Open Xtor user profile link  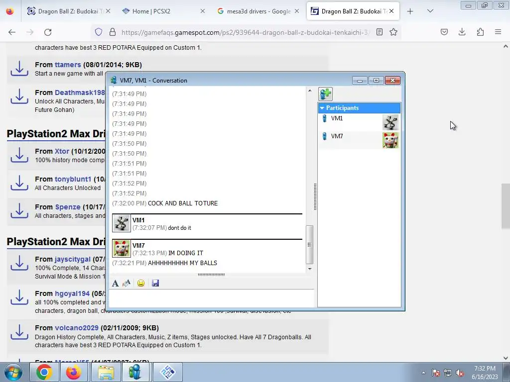tap(62, 151)
